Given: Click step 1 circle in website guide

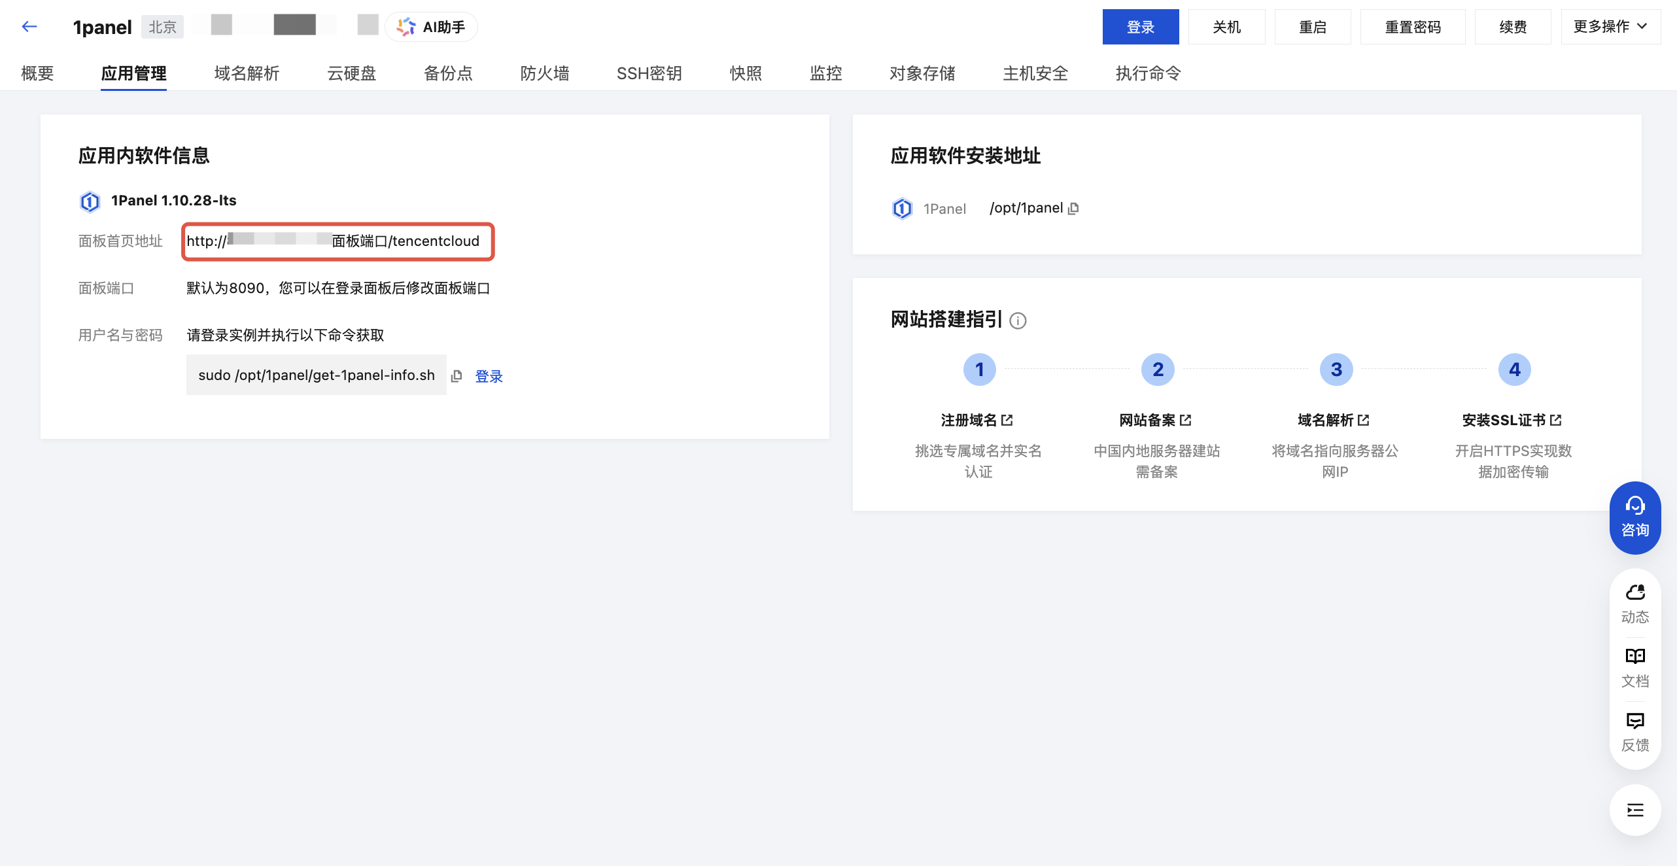Looking at the screenshot, I should [x=979, y=370].
